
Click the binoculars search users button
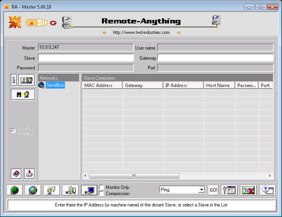tap(23, 94)
